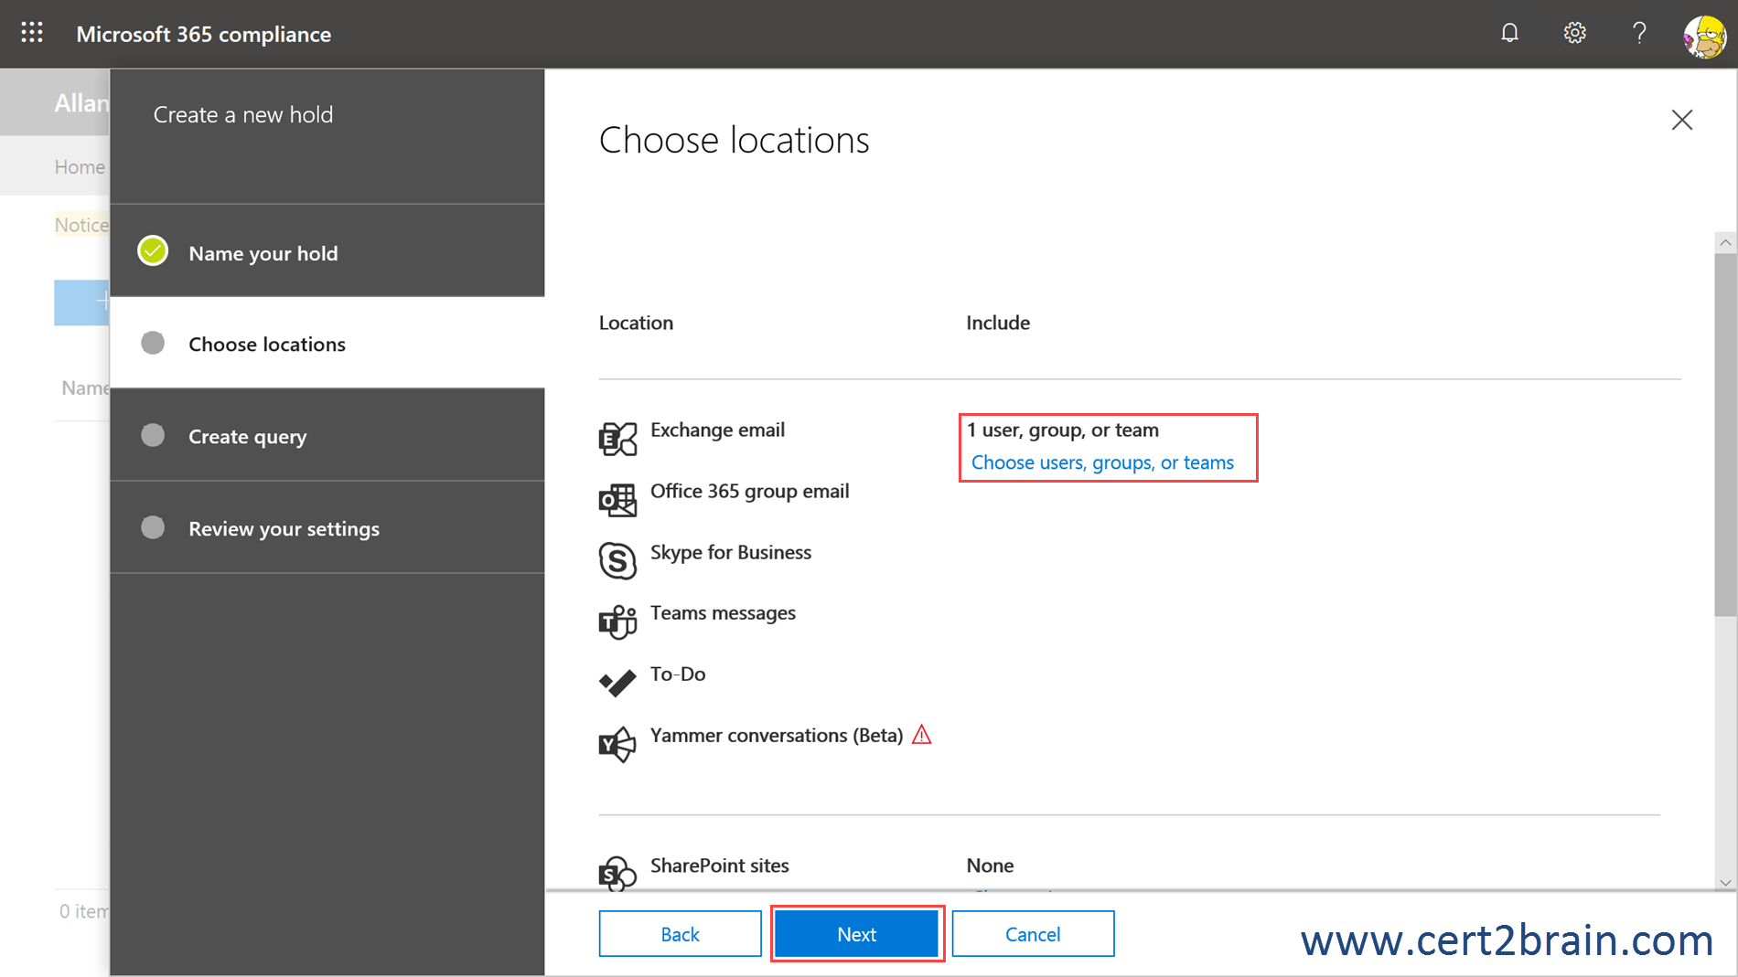Image resolution: width=1738 pixels, height=977 pixels.
Task: Click the Office 365 group email icon
Action: [617, 500]
